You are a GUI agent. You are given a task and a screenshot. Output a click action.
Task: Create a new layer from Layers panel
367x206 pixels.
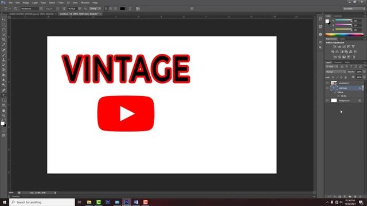point(356,197)
